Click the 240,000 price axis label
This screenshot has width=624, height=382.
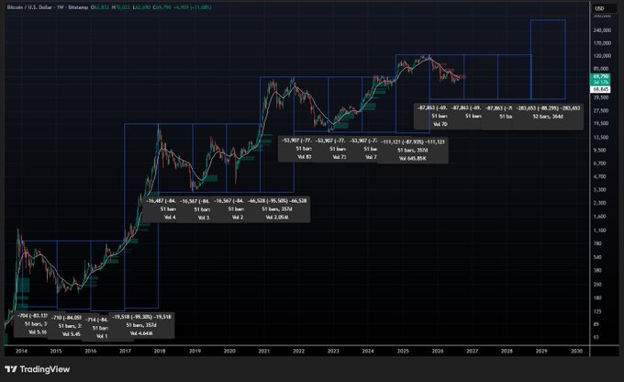click(602, 30)
